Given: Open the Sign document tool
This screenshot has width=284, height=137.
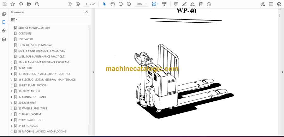Looking at the screenshot, I should 192,4.
